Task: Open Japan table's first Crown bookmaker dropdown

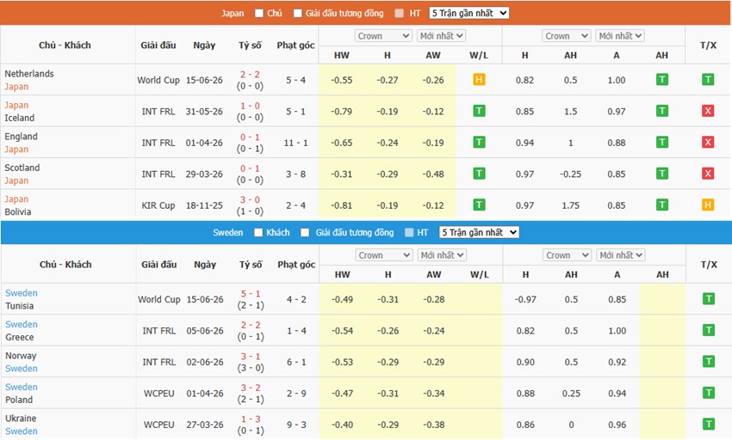Action: (384, 36)
